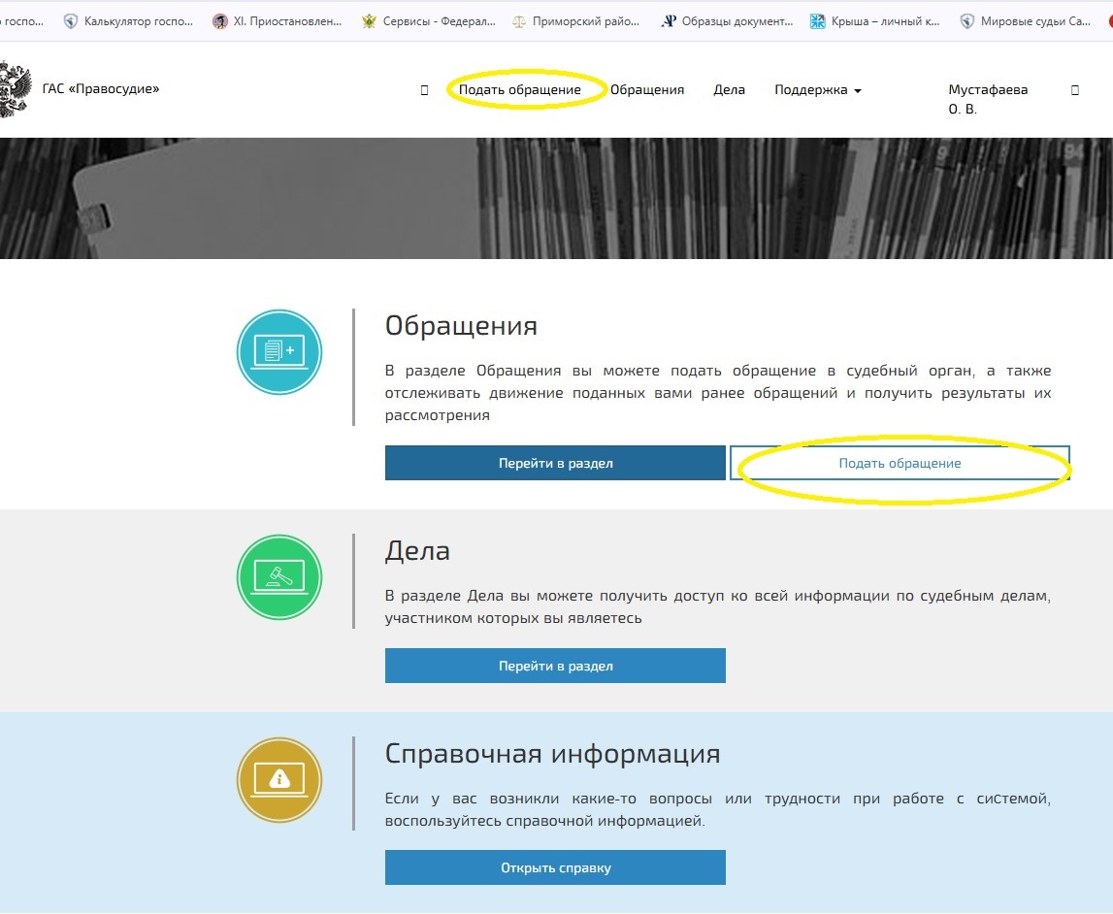
Task: Click Перейти в раздел in the Дела section
Action: pos(555,666)
